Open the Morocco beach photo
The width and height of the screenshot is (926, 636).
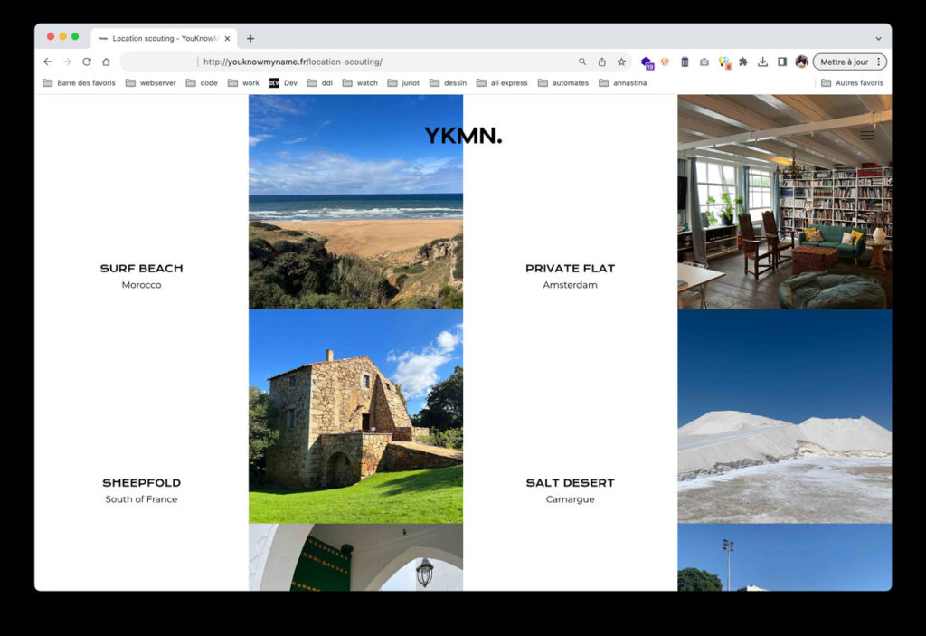click(355, 202)
